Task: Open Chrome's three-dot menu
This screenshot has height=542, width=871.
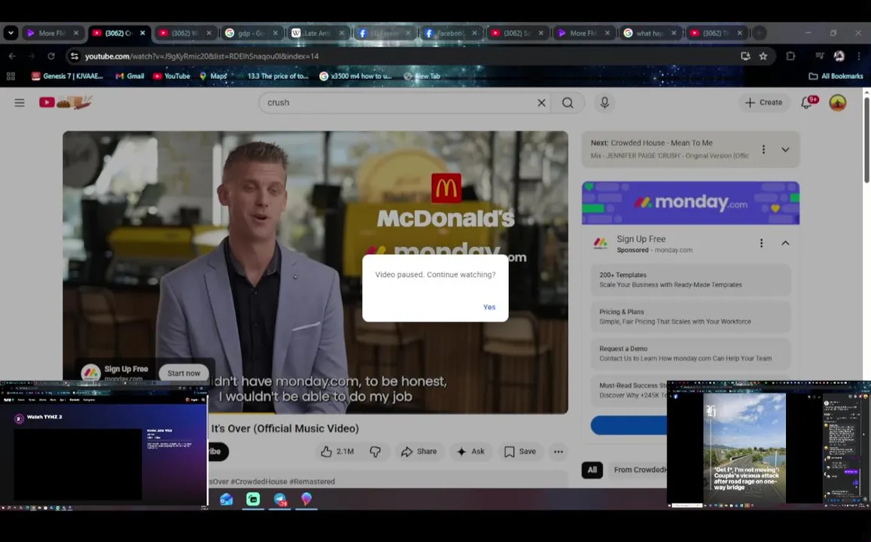Action: pyautogui.click(x=859, y=56)
